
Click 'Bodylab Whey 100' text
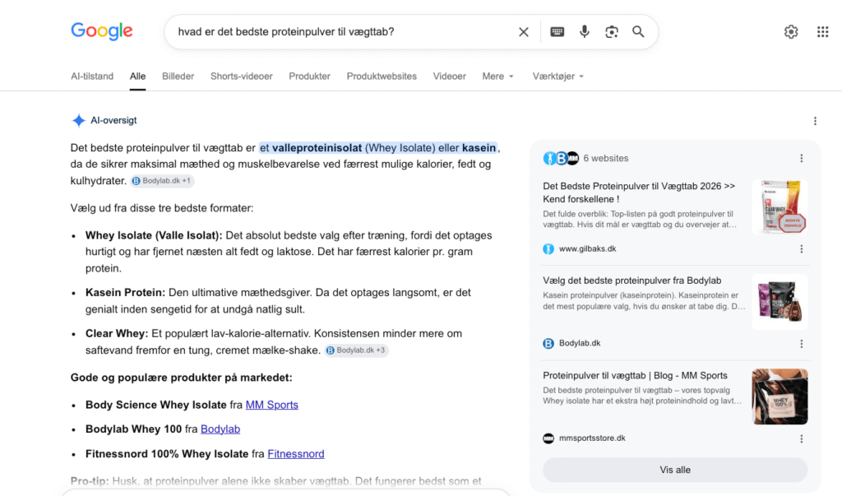coord(134,429)
